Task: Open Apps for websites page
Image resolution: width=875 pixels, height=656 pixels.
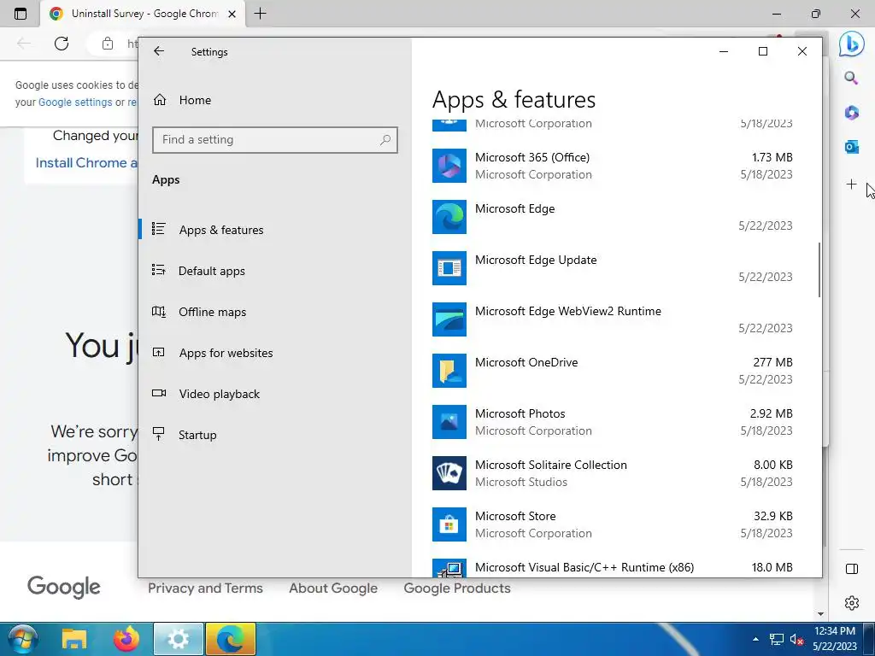Action: click(226, 353)
